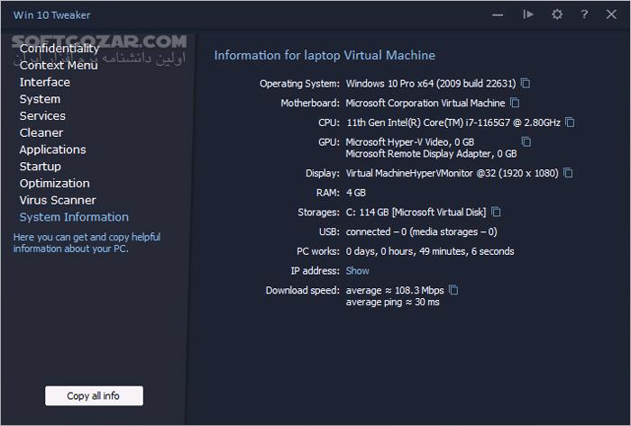
Task: Open the Startup section
Action: (41, 167)
